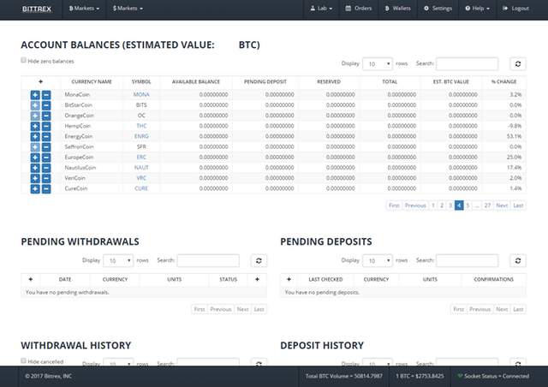Click the Account Balances search field
Viewport: 548px width, 387px height.
[x=467, y=64]
